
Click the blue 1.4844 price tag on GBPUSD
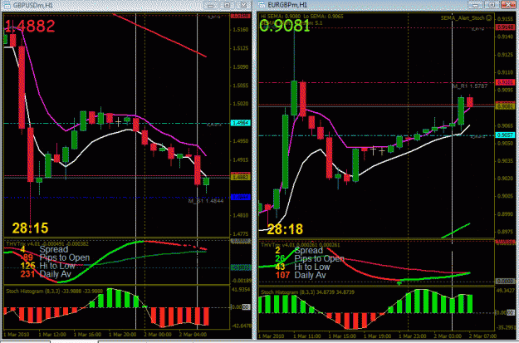[242, 198]
